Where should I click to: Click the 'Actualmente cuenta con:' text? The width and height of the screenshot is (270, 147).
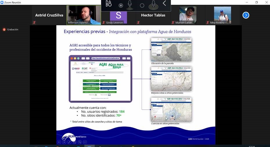click(88, 108)
